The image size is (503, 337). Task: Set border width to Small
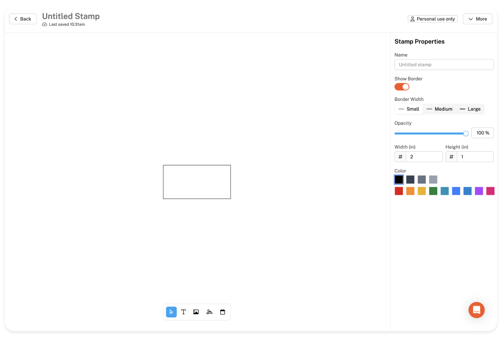[409, 109]
